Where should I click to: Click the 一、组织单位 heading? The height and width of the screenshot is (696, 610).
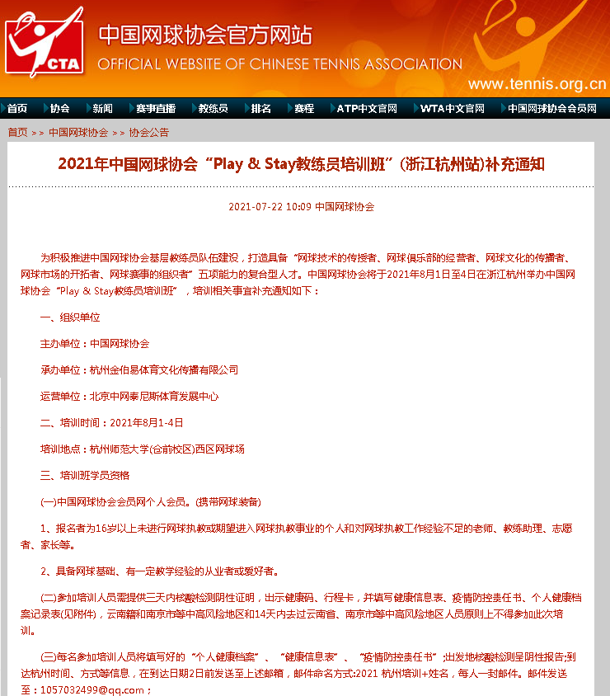click(x=70, y=317)
